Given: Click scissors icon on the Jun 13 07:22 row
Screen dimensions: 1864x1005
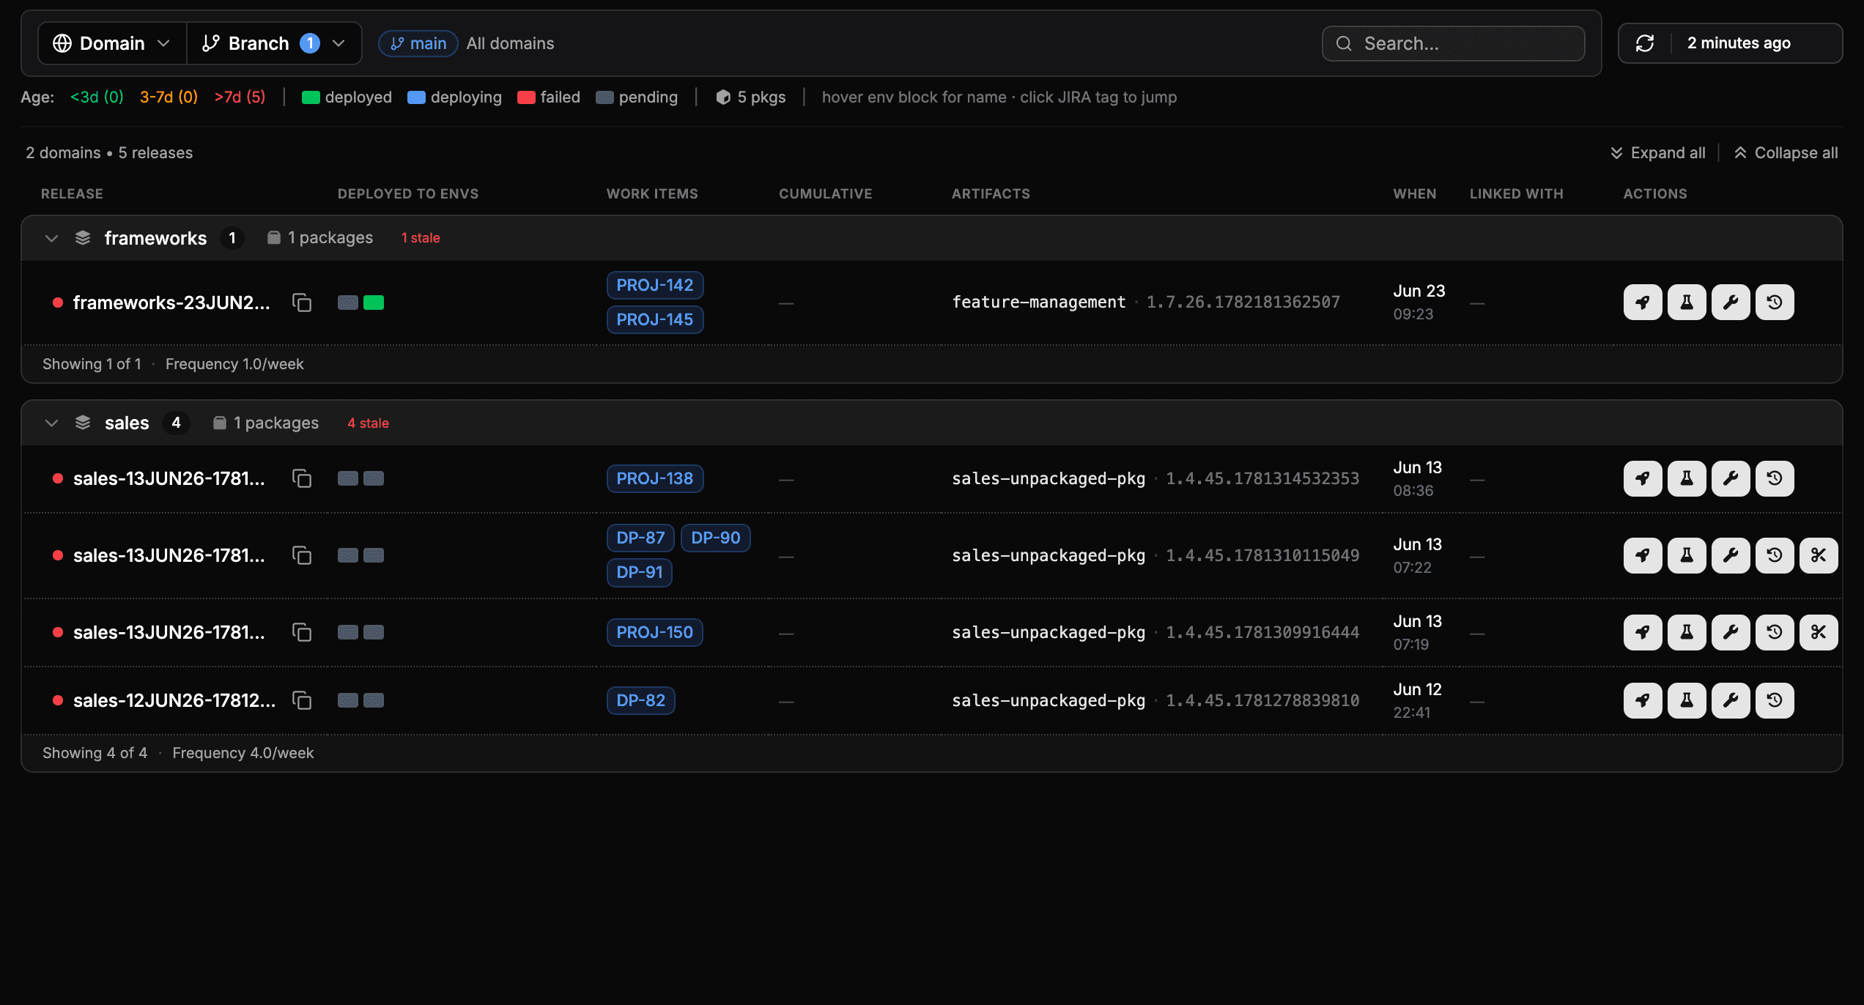Looking at the screenshot, I should tap(1819, 556).
